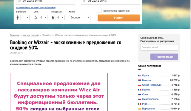Click the Spanish flag next to Барселона
Viewport: 191px width, 111px height.
click(x=140, y=109)
